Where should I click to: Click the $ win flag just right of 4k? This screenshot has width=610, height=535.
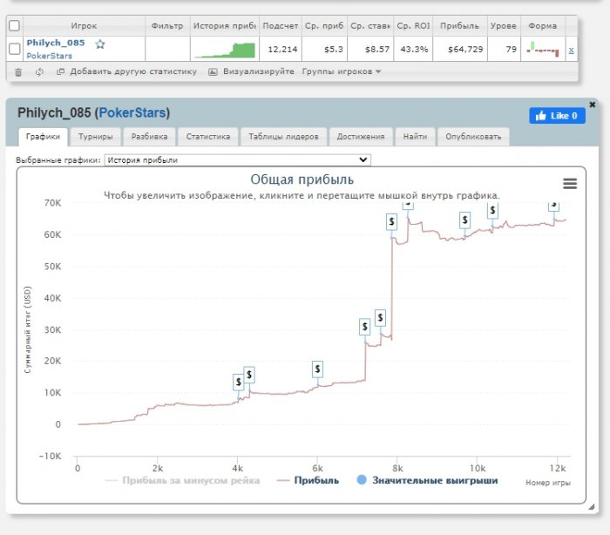(249, 375)
